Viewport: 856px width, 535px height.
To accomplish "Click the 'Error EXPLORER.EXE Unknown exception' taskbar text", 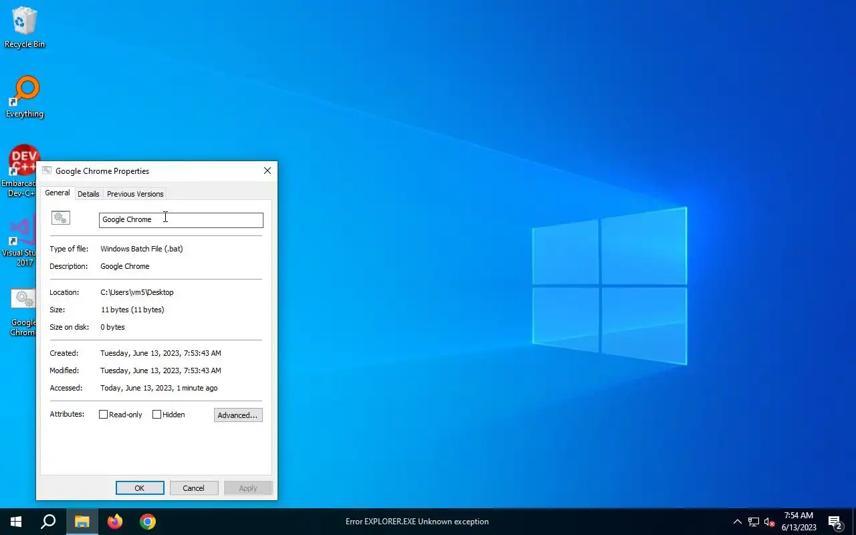I will pyautogui.click(x=417, y=522).
